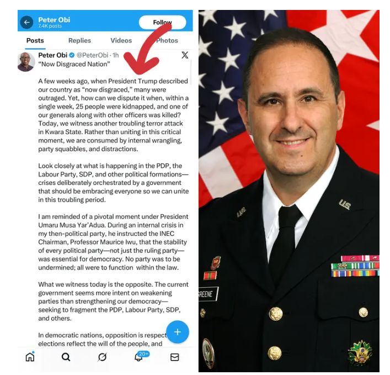This screenshot has width=390, height=375.
Task: Compose new post with plus button
Action: 177,332
